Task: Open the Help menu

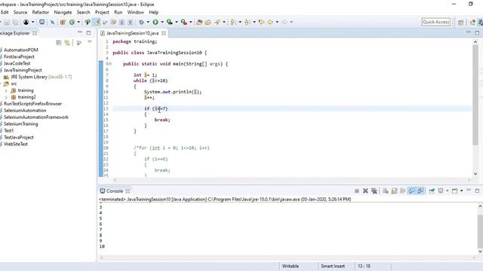Action: coord(154,12)
